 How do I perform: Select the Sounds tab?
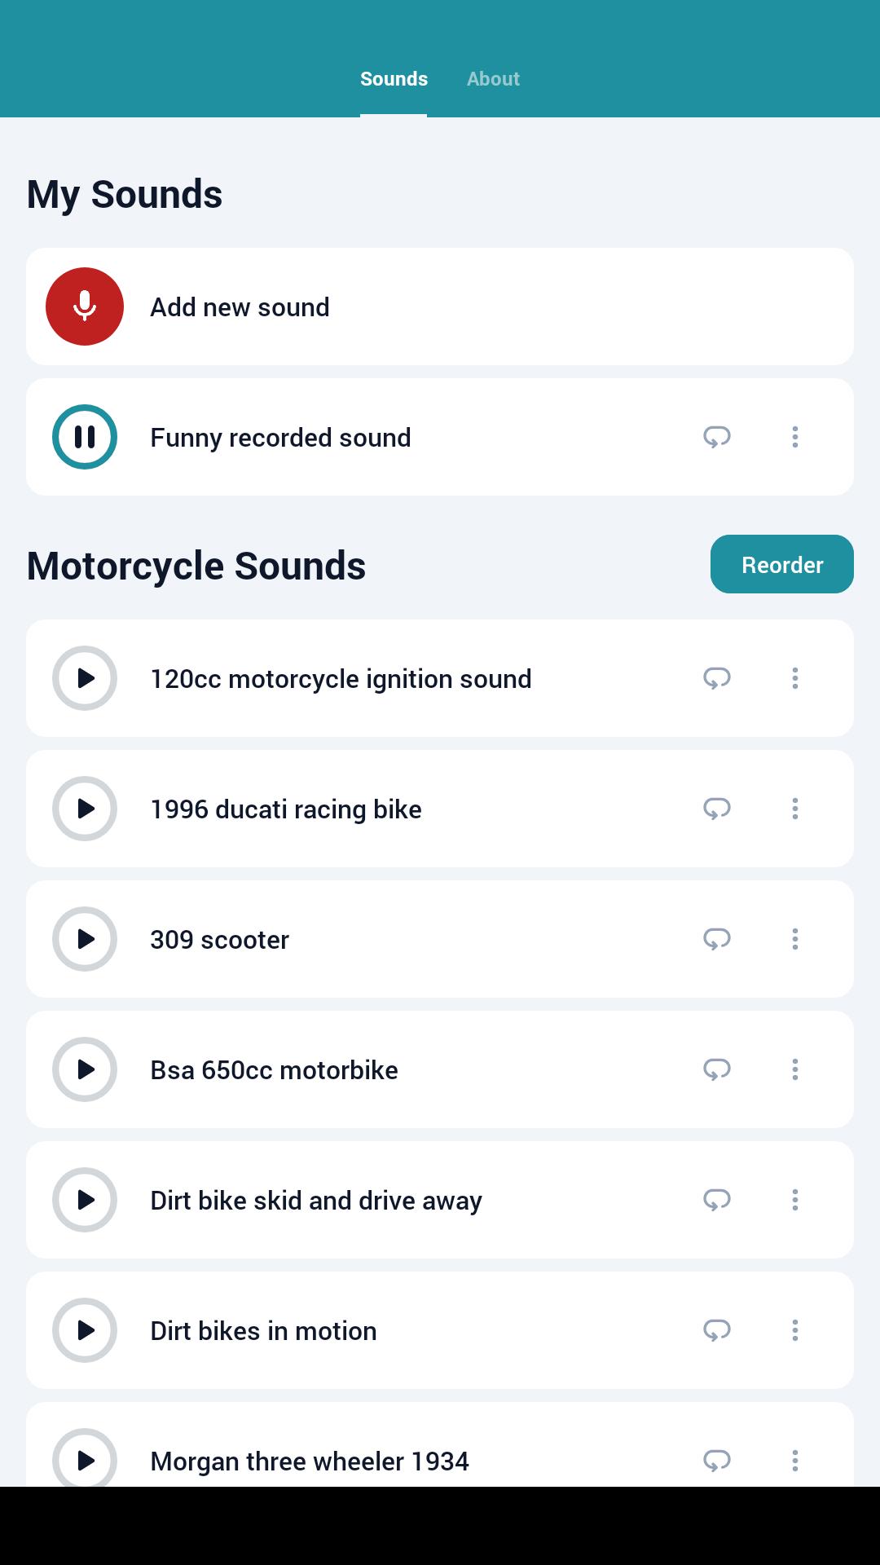(394, 79)
